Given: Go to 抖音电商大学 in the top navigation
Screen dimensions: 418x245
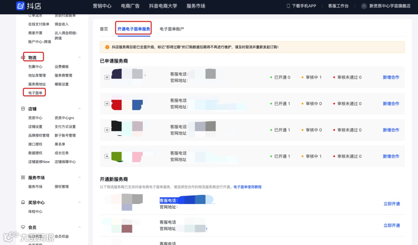Looking at the screenshot, I should coord(163,6).
